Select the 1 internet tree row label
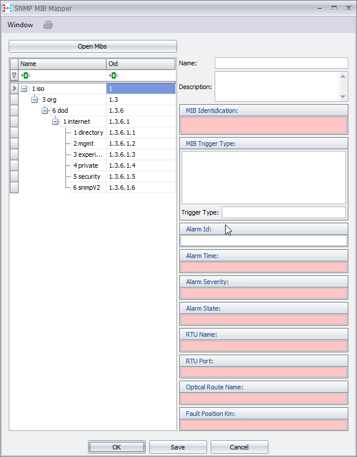Viewport: 357px width, 457px height. (76, 121)
